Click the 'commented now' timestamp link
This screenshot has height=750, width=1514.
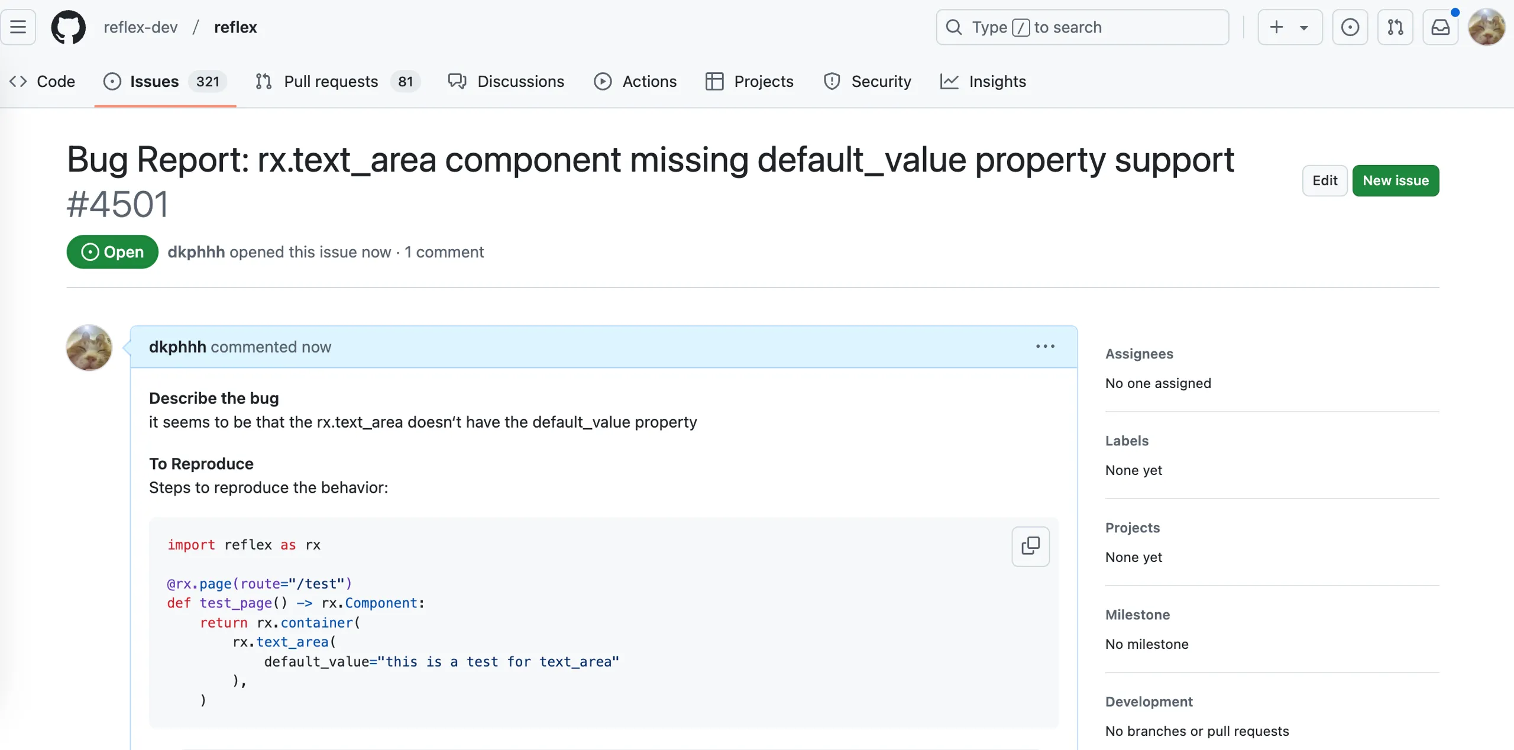271,347
